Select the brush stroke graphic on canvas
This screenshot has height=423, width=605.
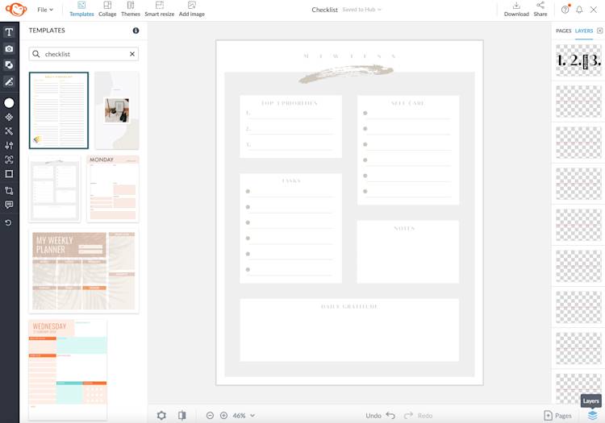(x=346, y=73)
